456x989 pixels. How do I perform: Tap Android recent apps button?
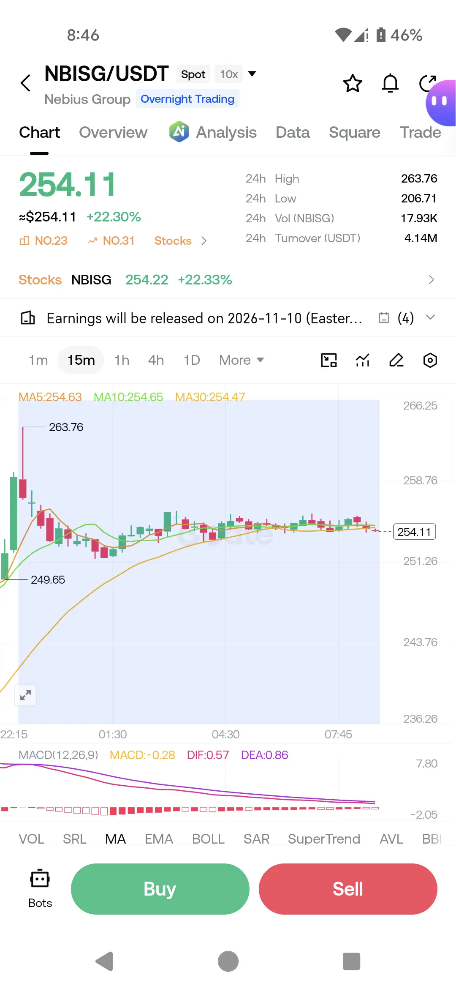pyautogui.click(x=351, y=962)
